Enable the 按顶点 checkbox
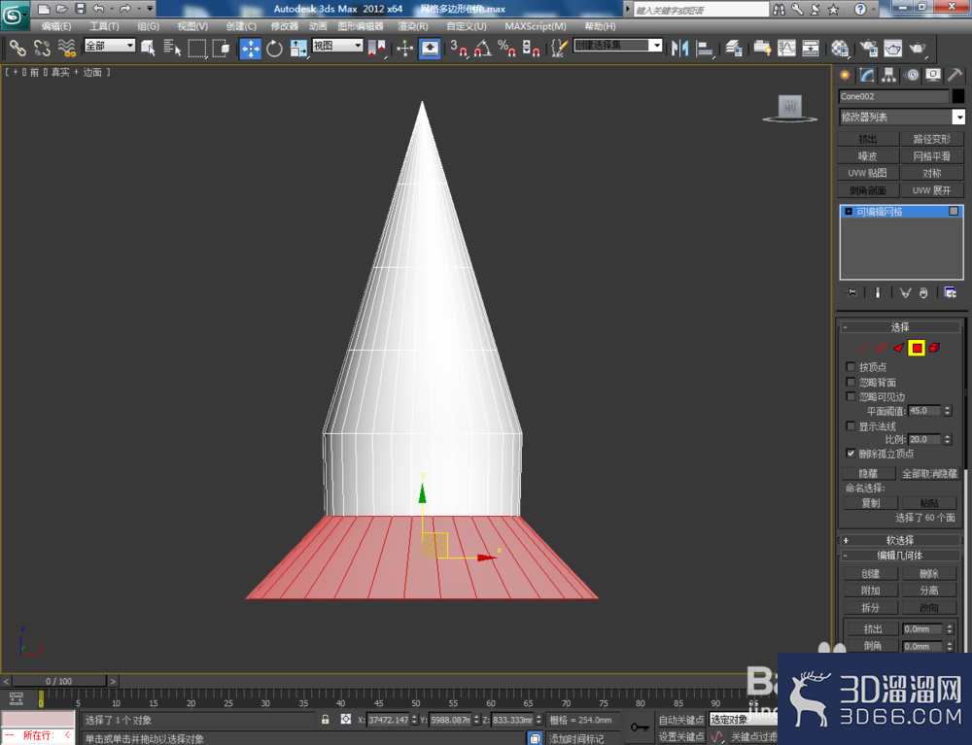Viewport: 972px width, 745px height. click(x=850, y=366)
